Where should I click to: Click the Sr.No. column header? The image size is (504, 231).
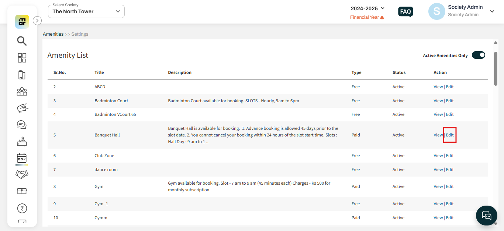pyautogui.click(x=60, y=72)
